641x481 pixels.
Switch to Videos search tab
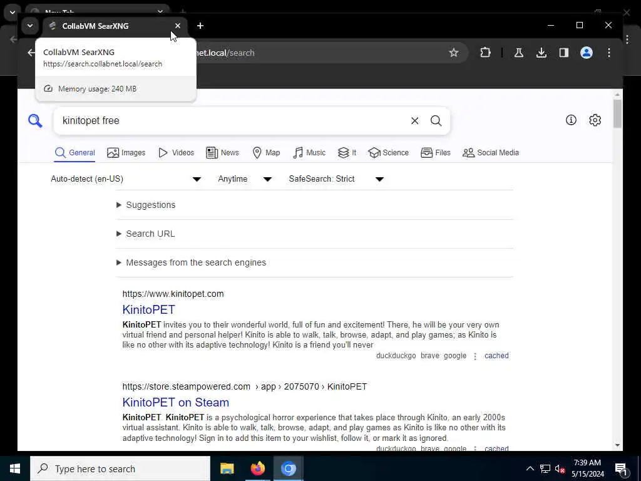(x=176, y=153)
